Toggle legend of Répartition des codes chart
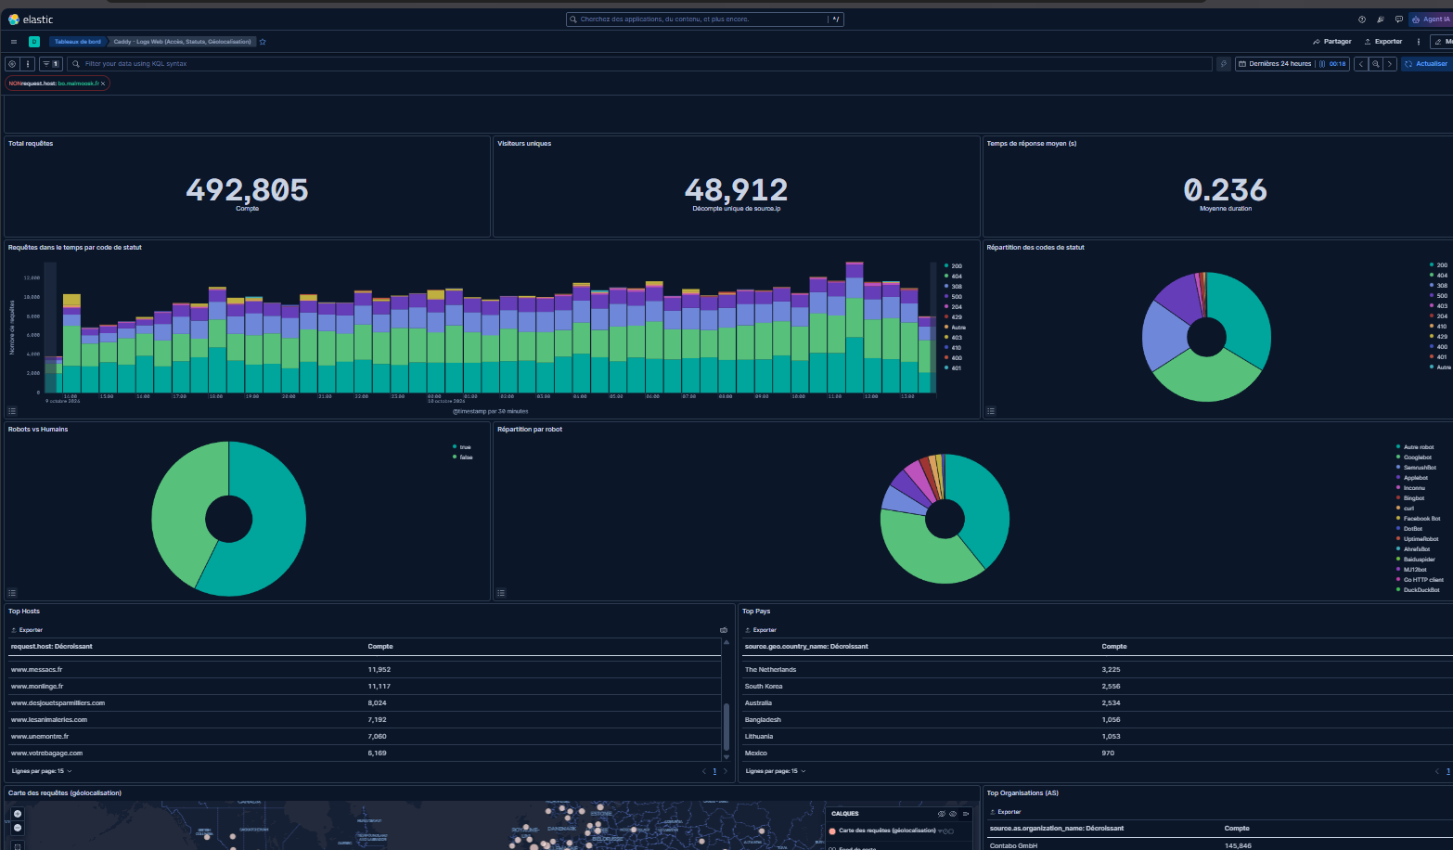This screenshot has height=850, width=1453. pos(991,411)
